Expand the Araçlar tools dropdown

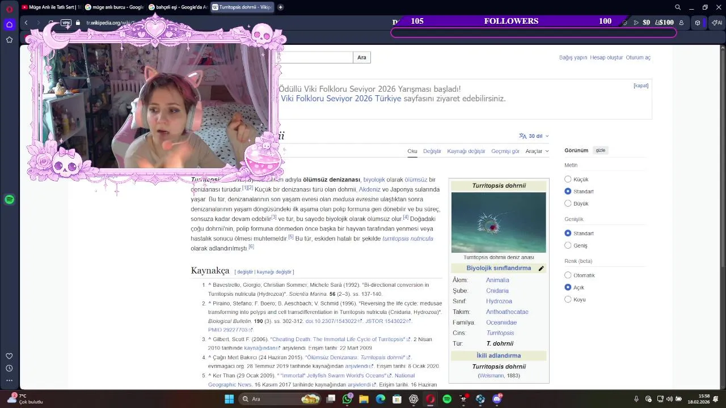(537, 151)
